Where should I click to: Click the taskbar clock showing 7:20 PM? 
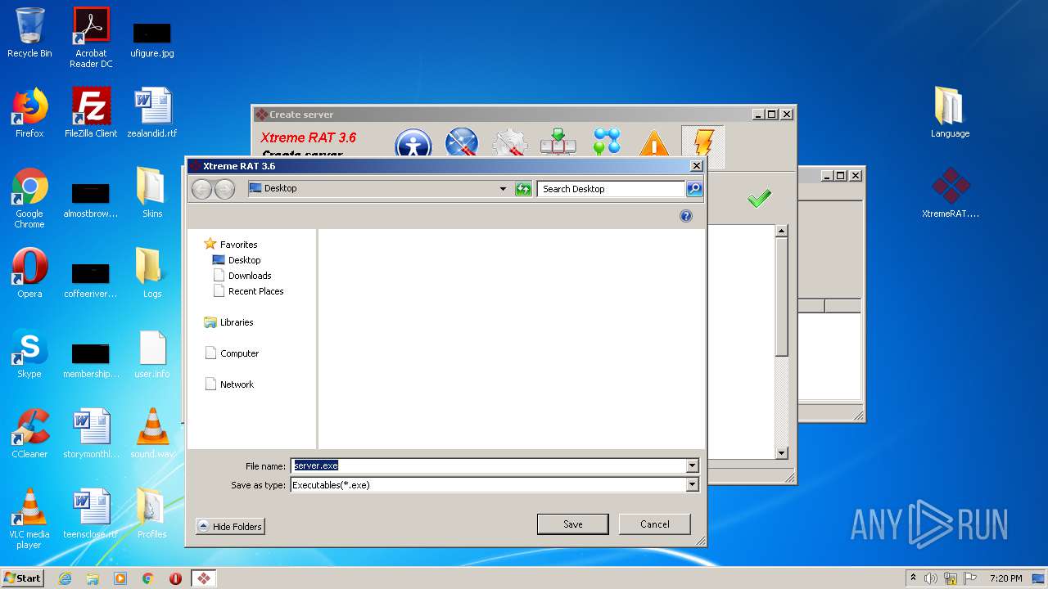tap(1005, 578)
